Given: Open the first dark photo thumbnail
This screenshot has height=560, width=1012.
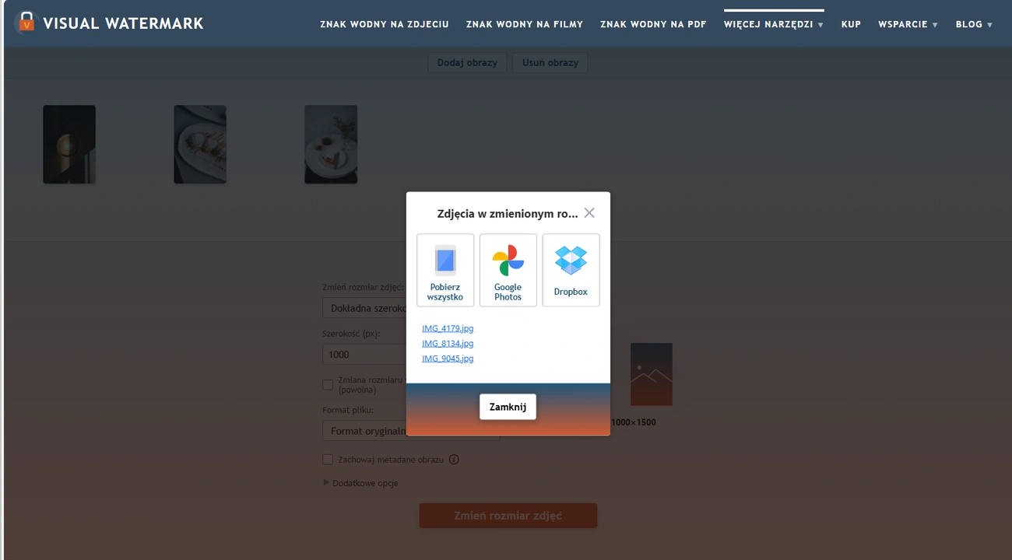Looking at the screenshot, I should pos(69,145).
